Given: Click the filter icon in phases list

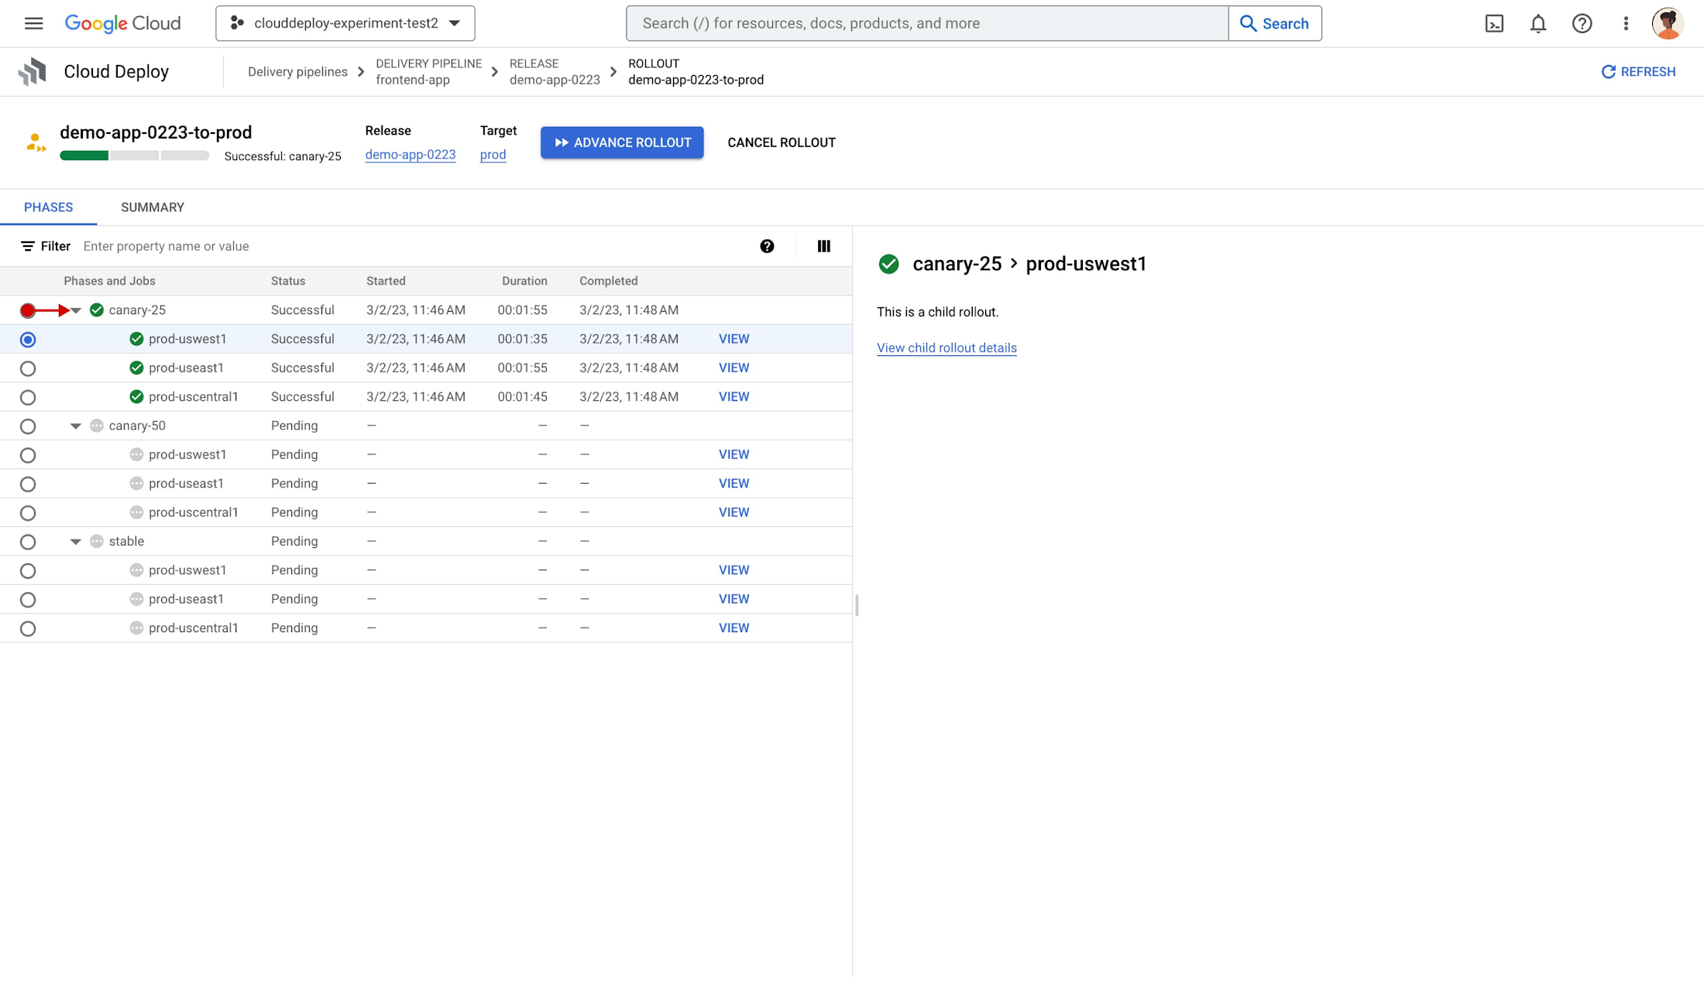Looking at the screenshot, I should tap(27, 246).
